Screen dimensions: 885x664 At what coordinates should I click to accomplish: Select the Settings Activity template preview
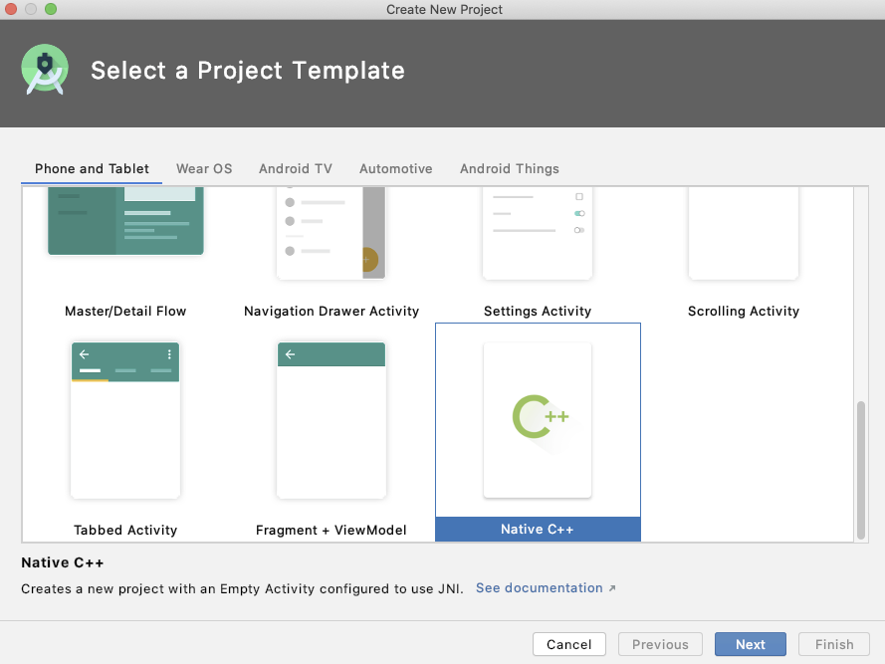tap(538, 233)
